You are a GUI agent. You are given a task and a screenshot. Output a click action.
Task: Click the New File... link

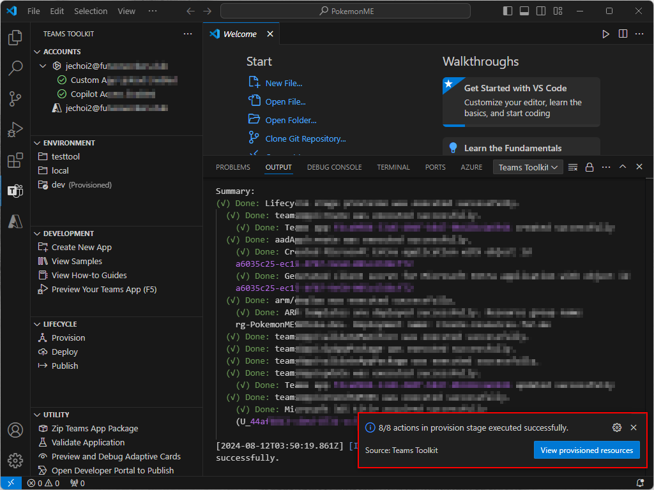tap(284, 84)
